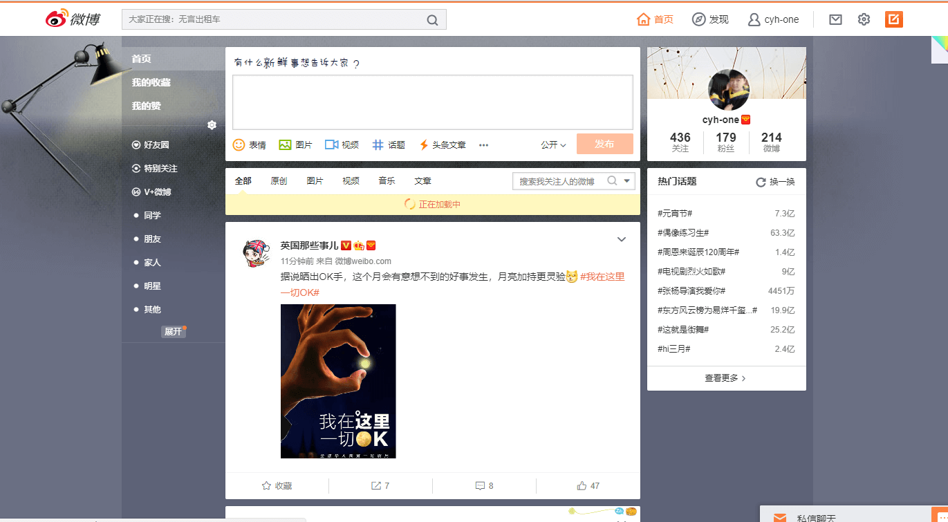Viewport: 948px width, 522px height.
Task: Add a video with 视频 in composer
Action: click(342, 145)
